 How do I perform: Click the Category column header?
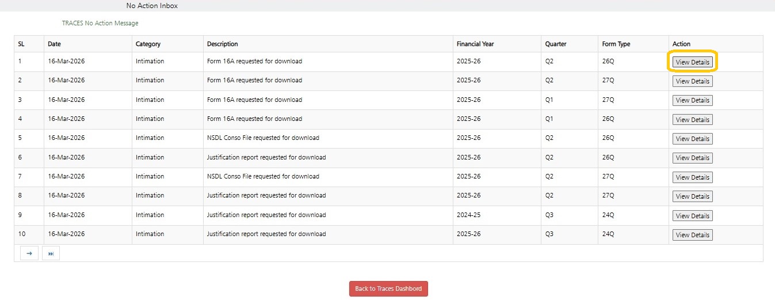point(148,44)
